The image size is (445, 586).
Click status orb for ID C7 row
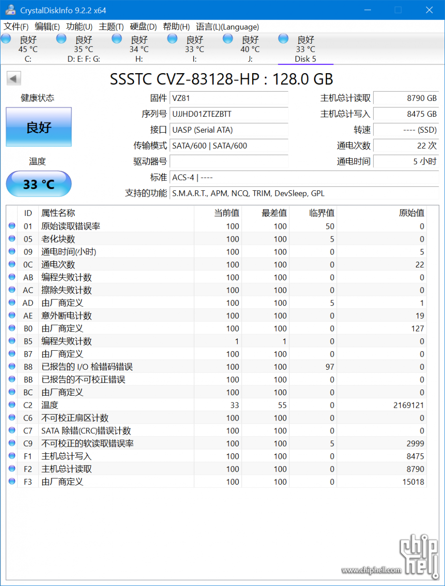point(12,430)
